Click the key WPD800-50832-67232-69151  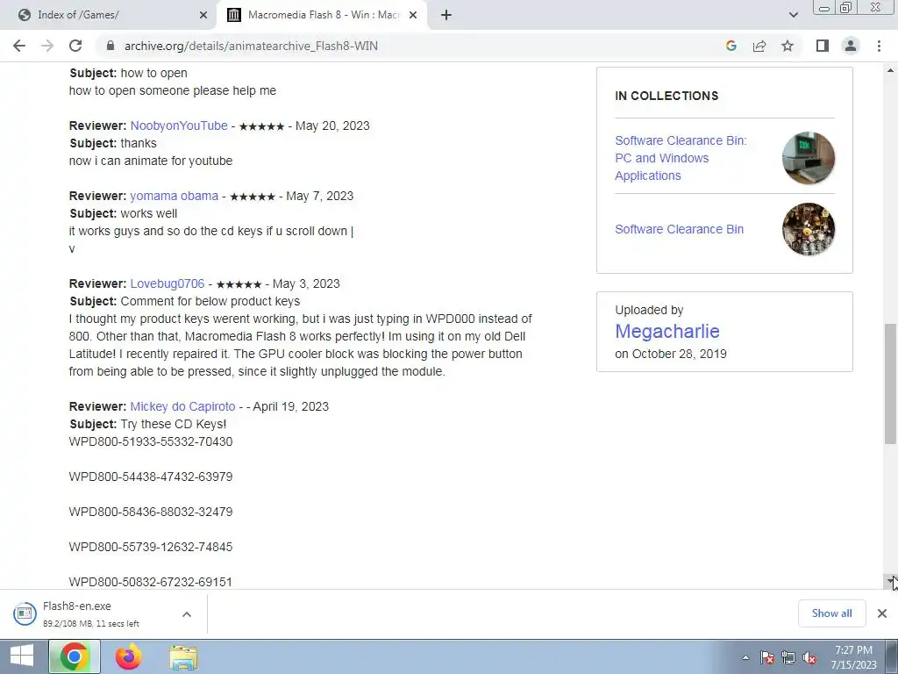151,582
